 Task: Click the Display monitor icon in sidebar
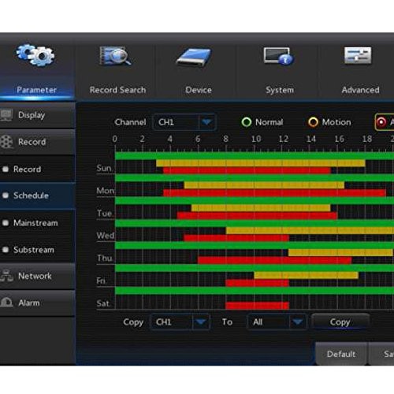(x=6, y=115)
